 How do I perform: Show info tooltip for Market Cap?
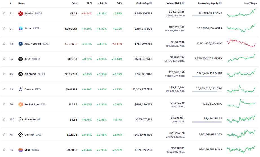151,3
